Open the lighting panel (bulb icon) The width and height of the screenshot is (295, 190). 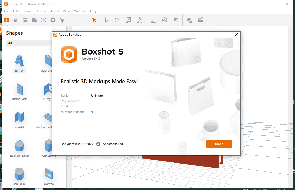click(62, 20)
